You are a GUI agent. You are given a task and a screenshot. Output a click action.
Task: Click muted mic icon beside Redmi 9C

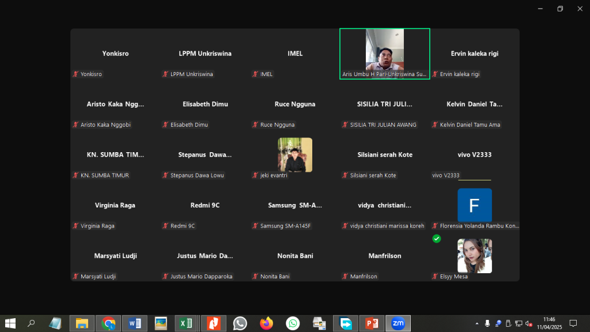point(165,226)
